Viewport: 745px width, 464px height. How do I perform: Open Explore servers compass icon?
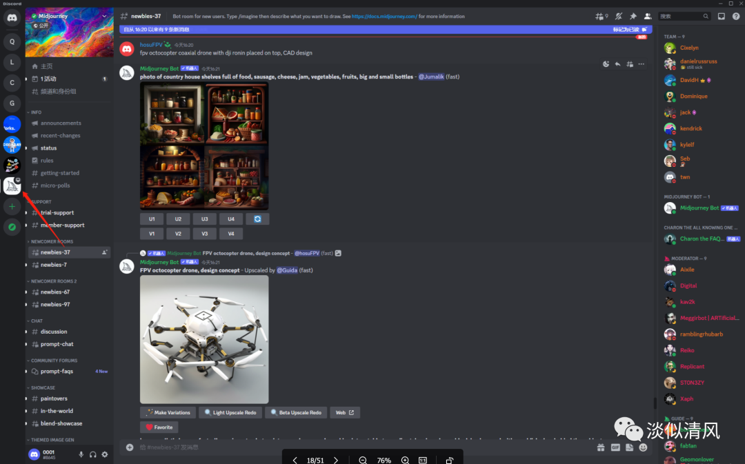pyautogui.click(x=12, y=227)
